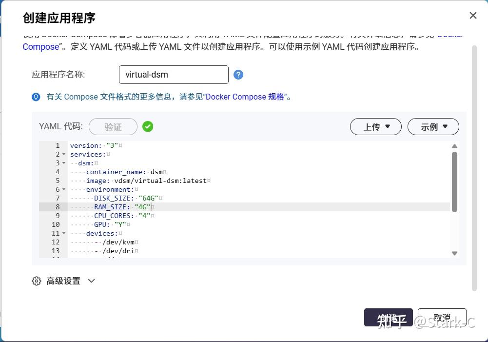Open the 上传 upload dropdown
Screen dimensions: 488x342
pyautogui.click(x=375, y=126)
